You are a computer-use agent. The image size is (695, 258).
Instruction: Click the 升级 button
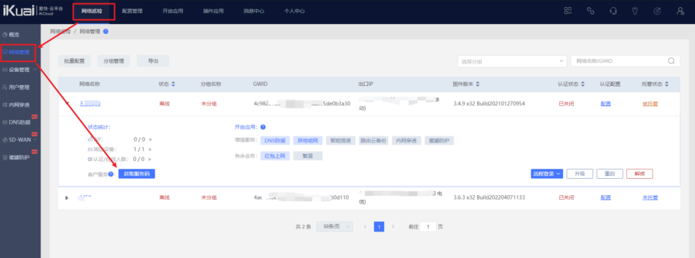pyautogui.click(x=580, y=174)
